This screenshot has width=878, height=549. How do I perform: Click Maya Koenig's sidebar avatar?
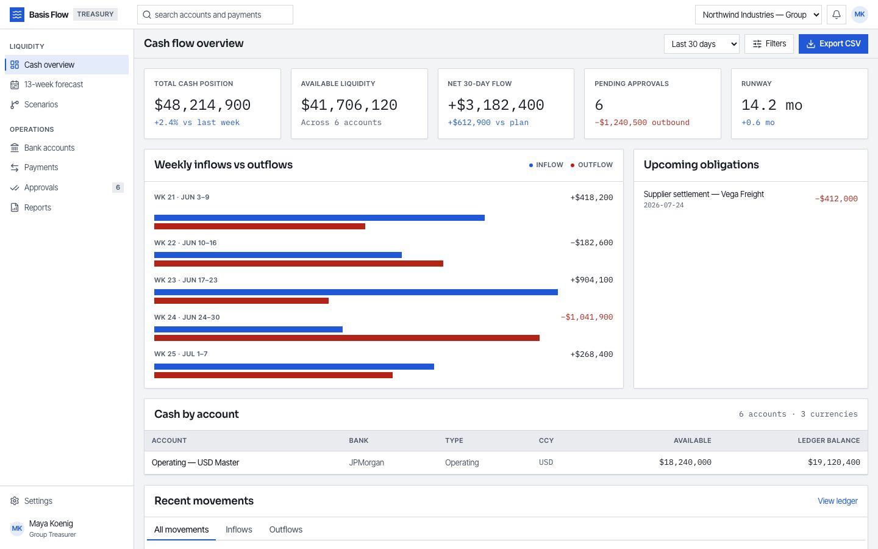point(17,528)
